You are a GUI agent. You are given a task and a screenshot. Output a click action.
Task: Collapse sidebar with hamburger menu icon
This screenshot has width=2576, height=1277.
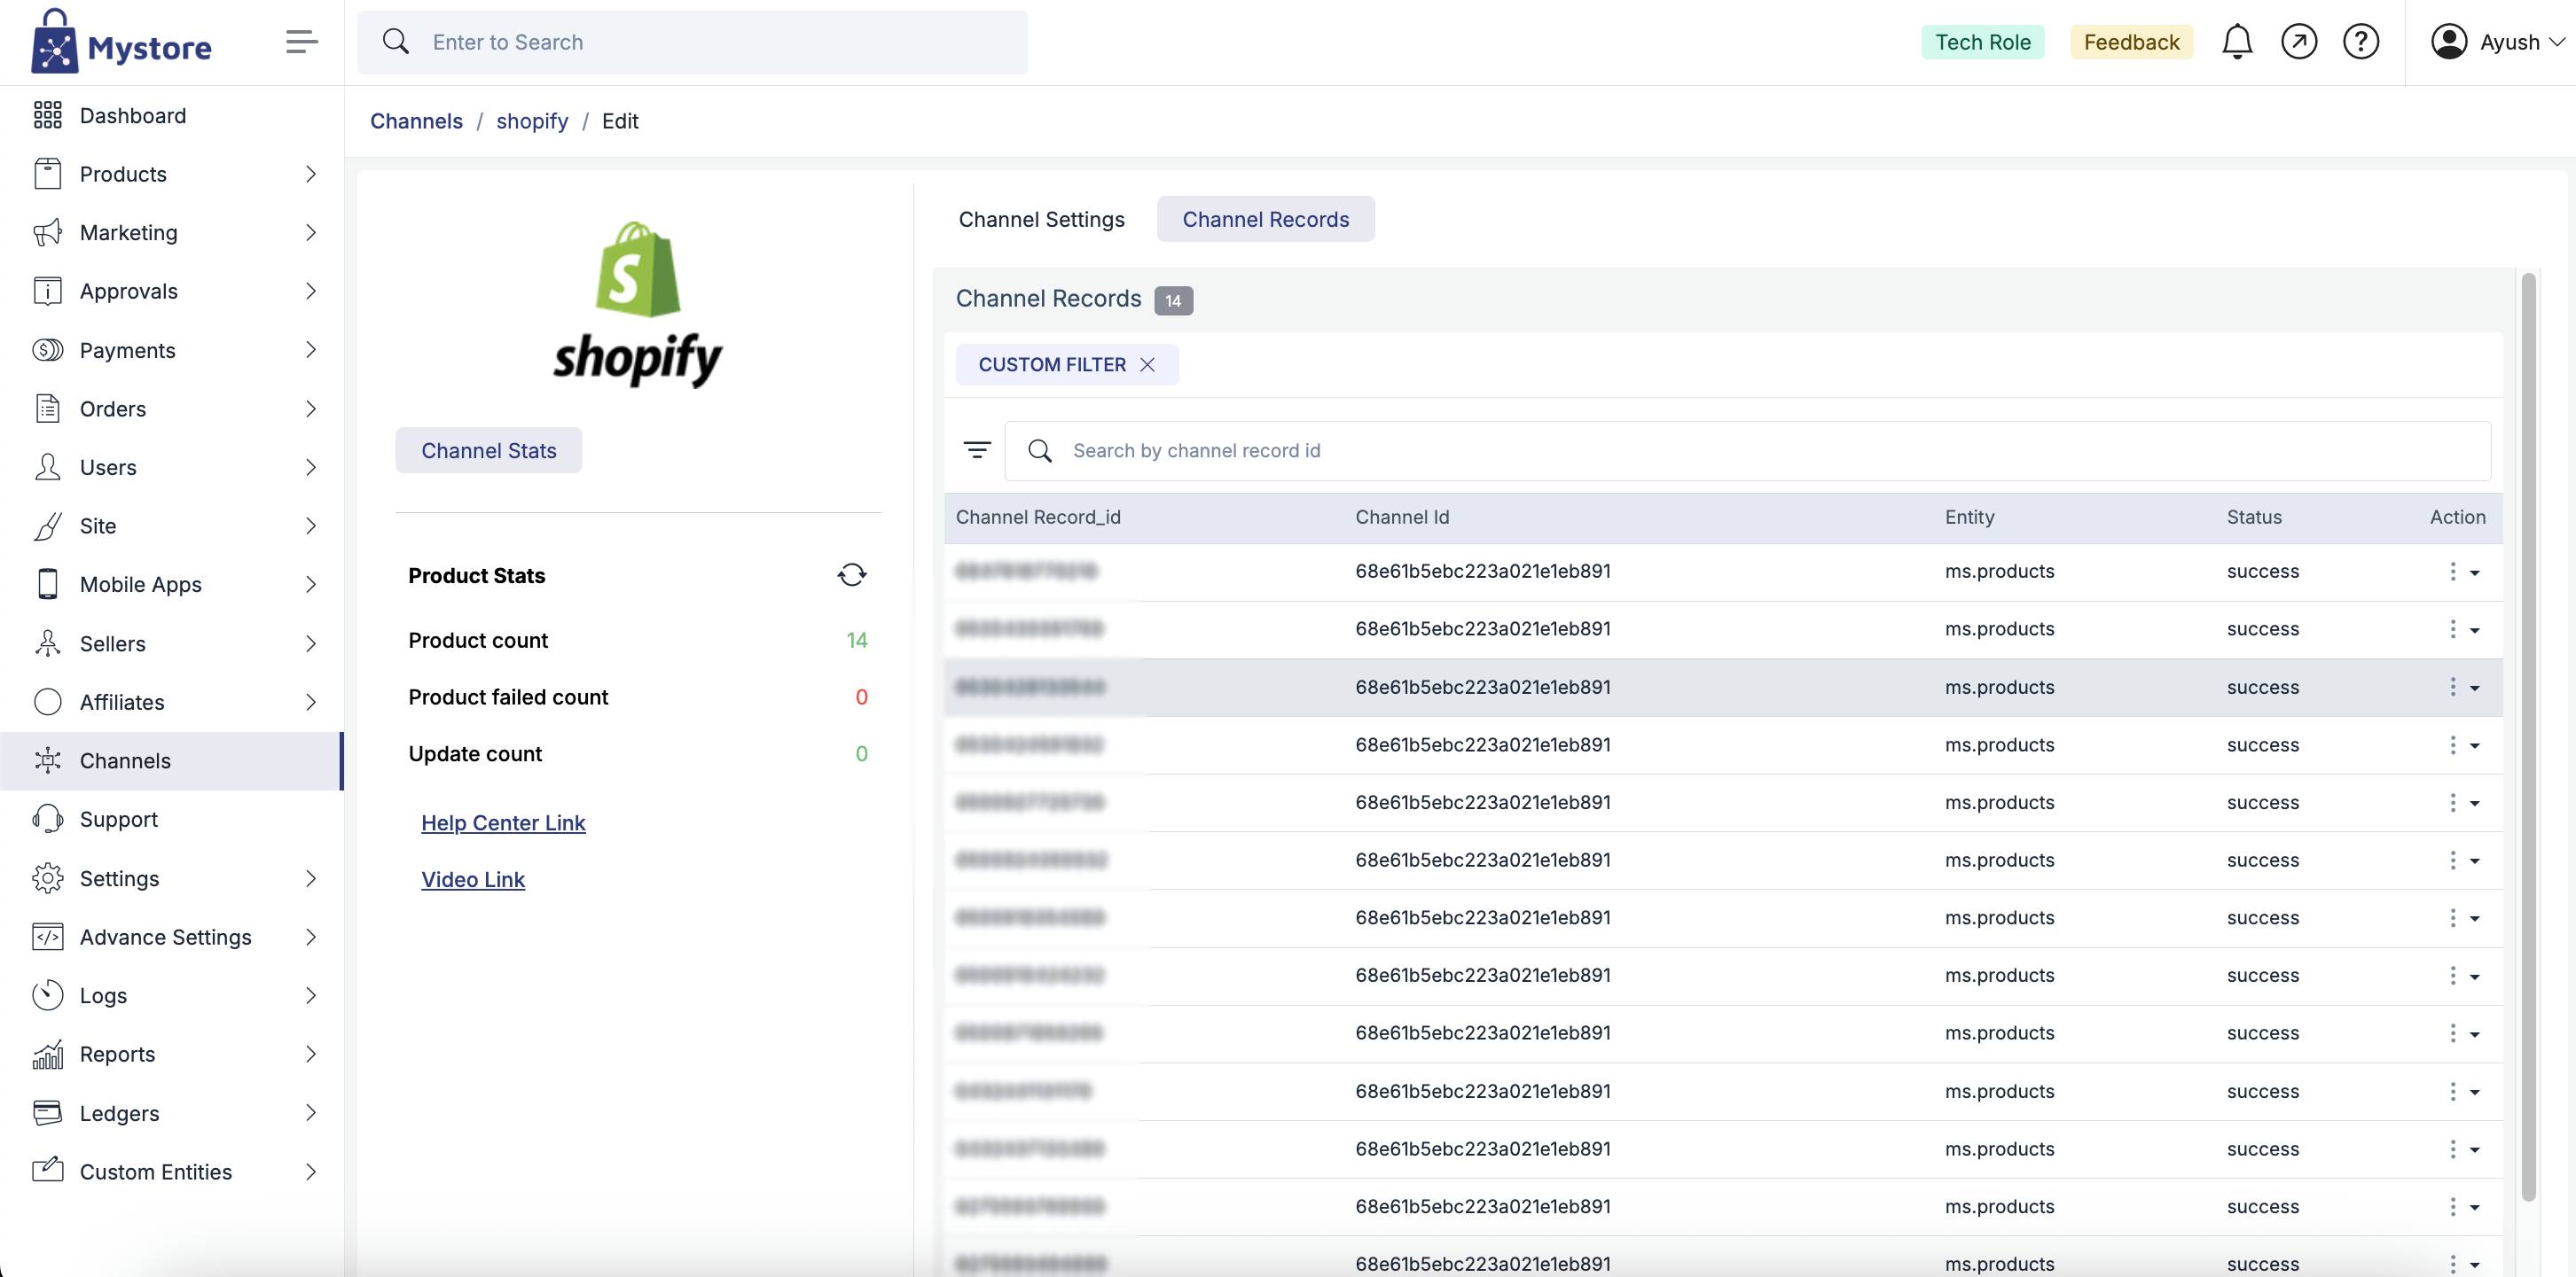tap(301, 42)
